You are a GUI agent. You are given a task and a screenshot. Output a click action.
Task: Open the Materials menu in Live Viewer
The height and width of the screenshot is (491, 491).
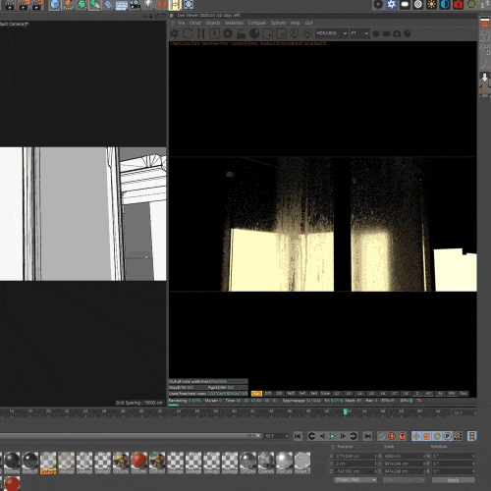point(234,23)
